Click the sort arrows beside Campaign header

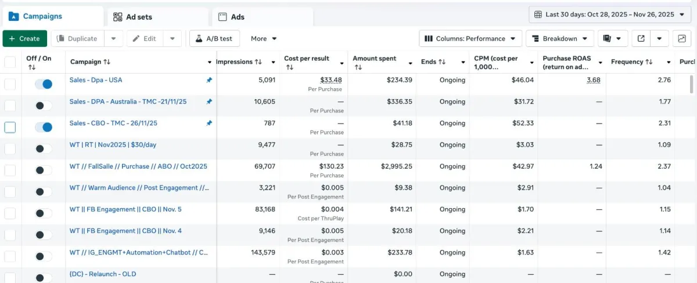point(107,62)
